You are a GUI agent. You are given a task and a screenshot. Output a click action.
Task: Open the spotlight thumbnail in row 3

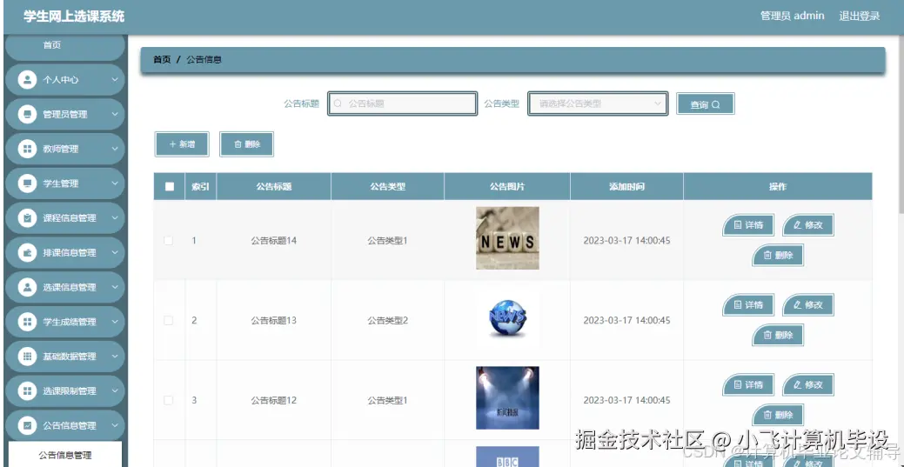point(507,397)
